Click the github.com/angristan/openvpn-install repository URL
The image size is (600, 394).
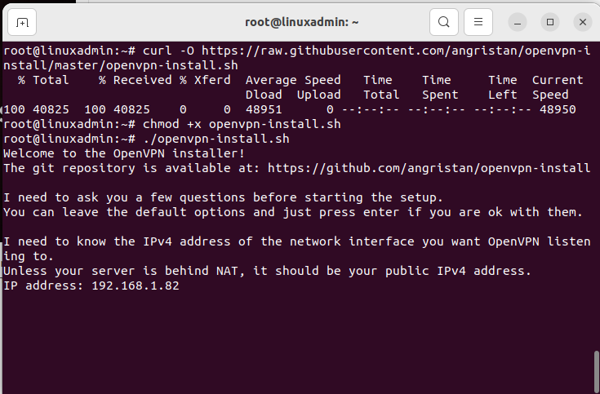pos(429,168)
